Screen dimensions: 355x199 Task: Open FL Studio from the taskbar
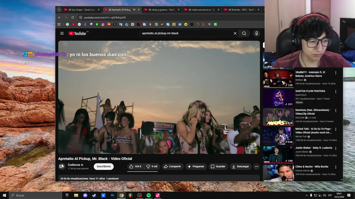click(131, 195)
